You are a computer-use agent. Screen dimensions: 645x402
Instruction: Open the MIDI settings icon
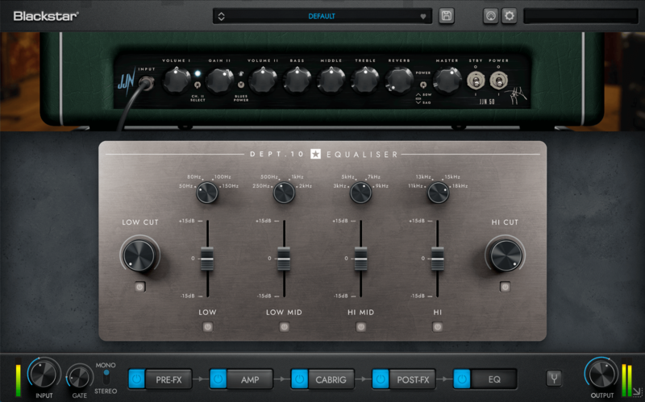tap(490, 16)
